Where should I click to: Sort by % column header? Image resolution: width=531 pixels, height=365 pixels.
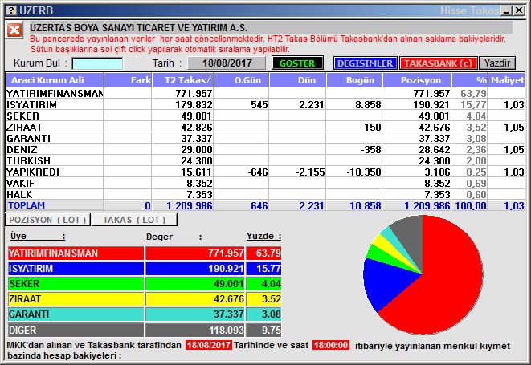(470, 80)
